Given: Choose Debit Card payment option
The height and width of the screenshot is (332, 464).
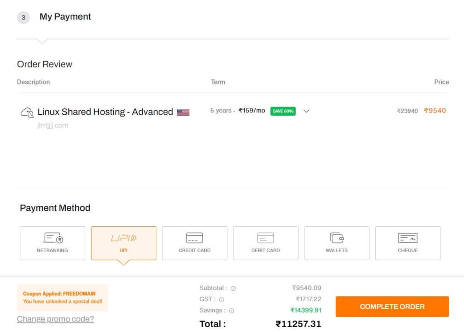Looking at the screenshot, I should click(266, 243).
